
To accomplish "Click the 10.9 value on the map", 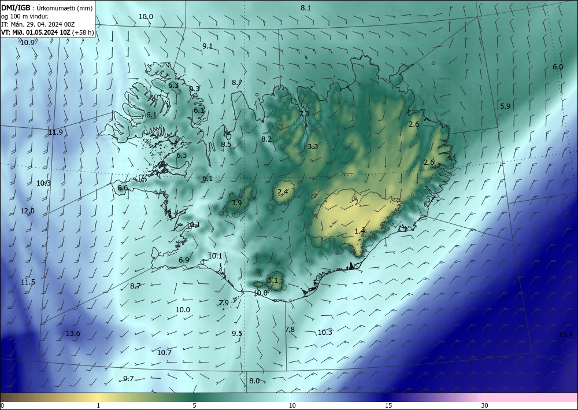I will point(27,43).
